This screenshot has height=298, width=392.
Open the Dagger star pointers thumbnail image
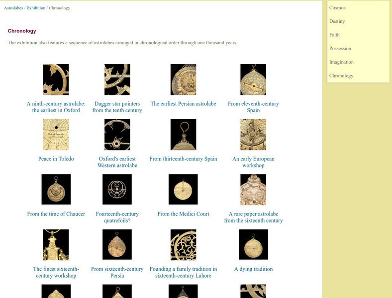click(117, 79)
